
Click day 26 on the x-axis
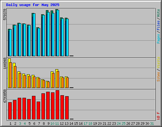tap(128, 124)
